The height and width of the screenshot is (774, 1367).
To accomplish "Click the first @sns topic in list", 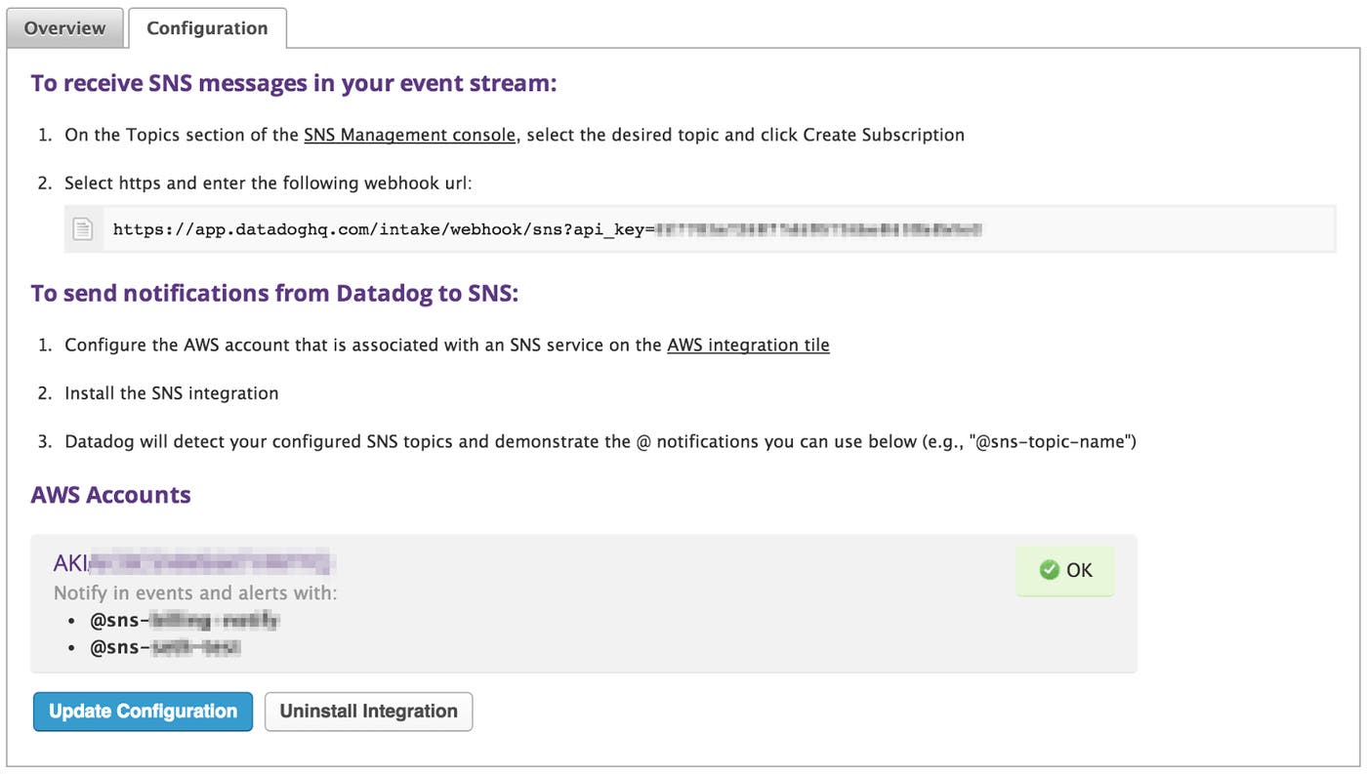I will point(185,620).
